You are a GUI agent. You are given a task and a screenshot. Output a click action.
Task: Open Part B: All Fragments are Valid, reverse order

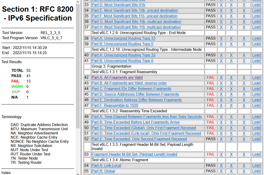[x=129, y=83]
